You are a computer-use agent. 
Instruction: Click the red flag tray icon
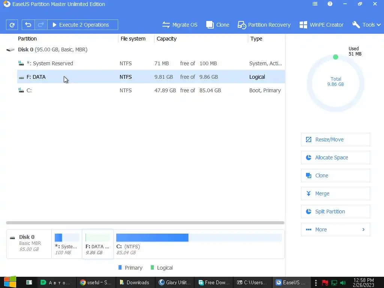pyautogui.click(x=325, y=283)
